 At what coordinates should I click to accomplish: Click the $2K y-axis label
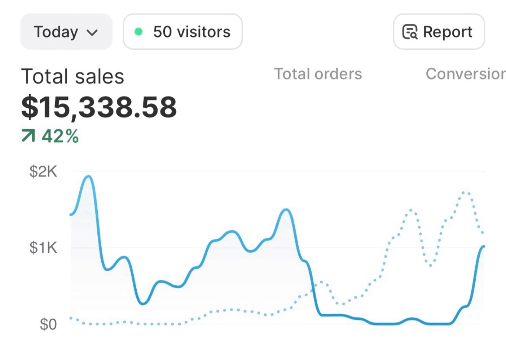(x=43, y=172)
